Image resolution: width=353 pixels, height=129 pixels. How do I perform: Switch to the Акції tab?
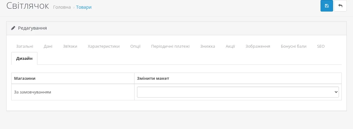(230, 46)
